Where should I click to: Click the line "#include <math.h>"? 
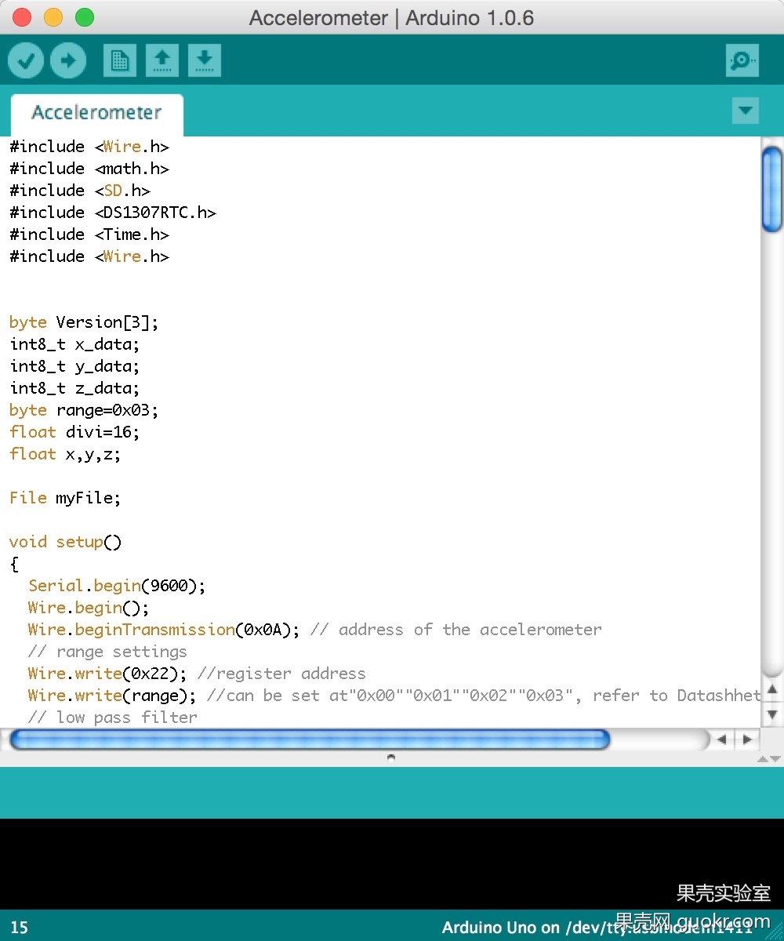click(x=89, y=169)
